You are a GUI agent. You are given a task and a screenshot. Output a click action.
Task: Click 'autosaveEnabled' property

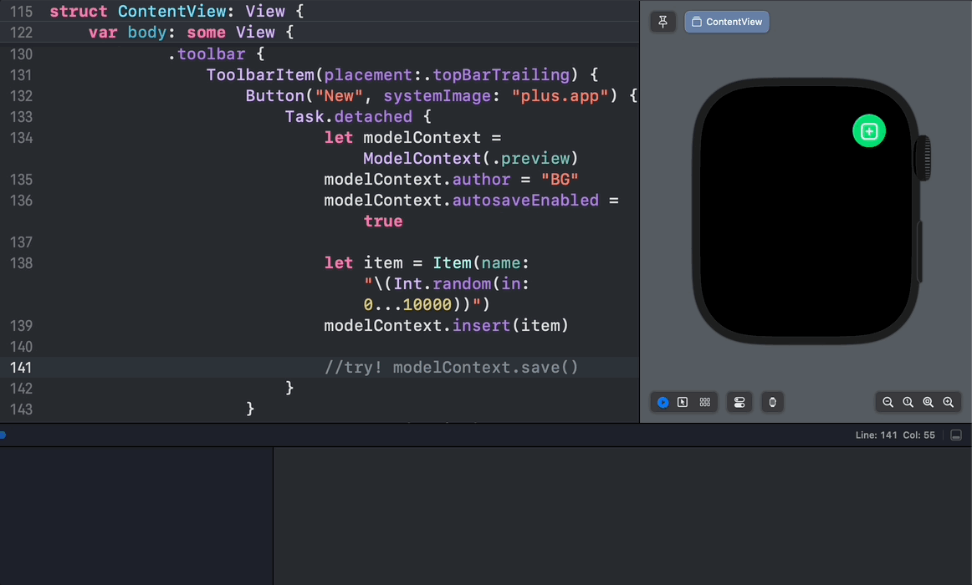(x=525, y=201)
